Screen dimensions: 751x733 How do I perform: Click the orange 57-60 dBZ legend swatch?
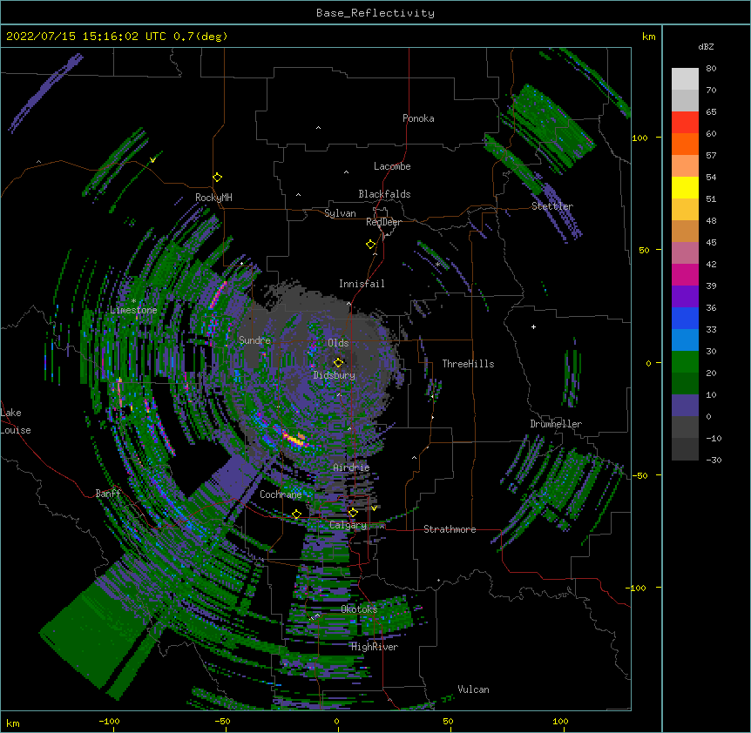(x=685, y=144)
